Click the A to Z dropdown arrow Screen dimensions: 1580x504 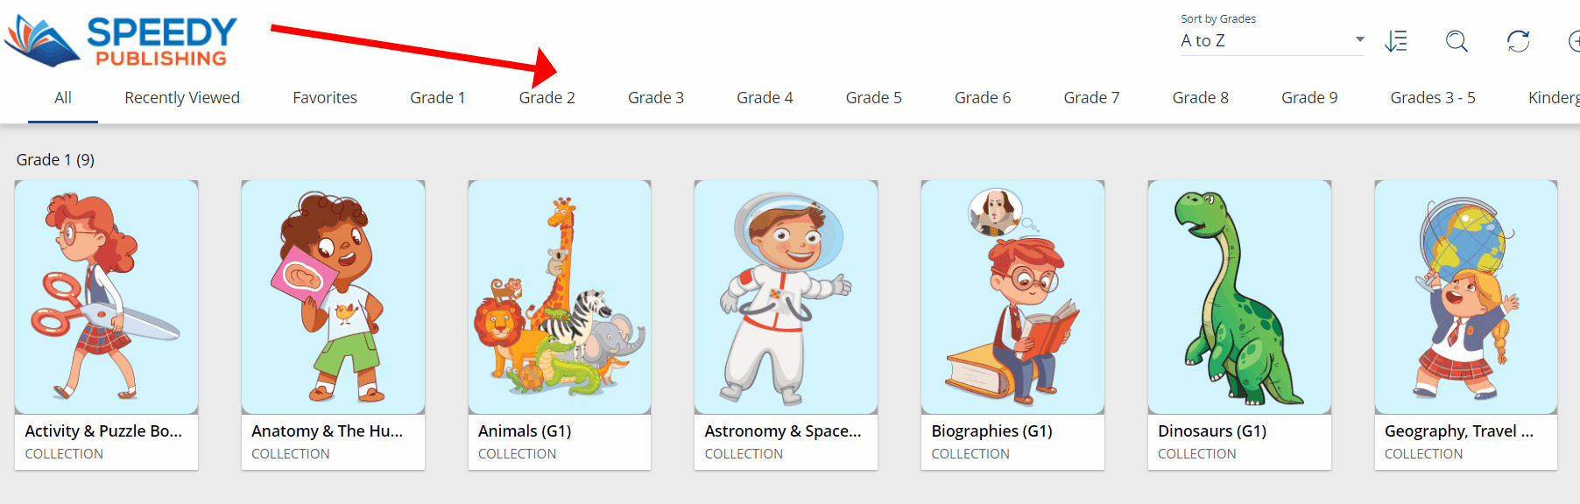1359,39
